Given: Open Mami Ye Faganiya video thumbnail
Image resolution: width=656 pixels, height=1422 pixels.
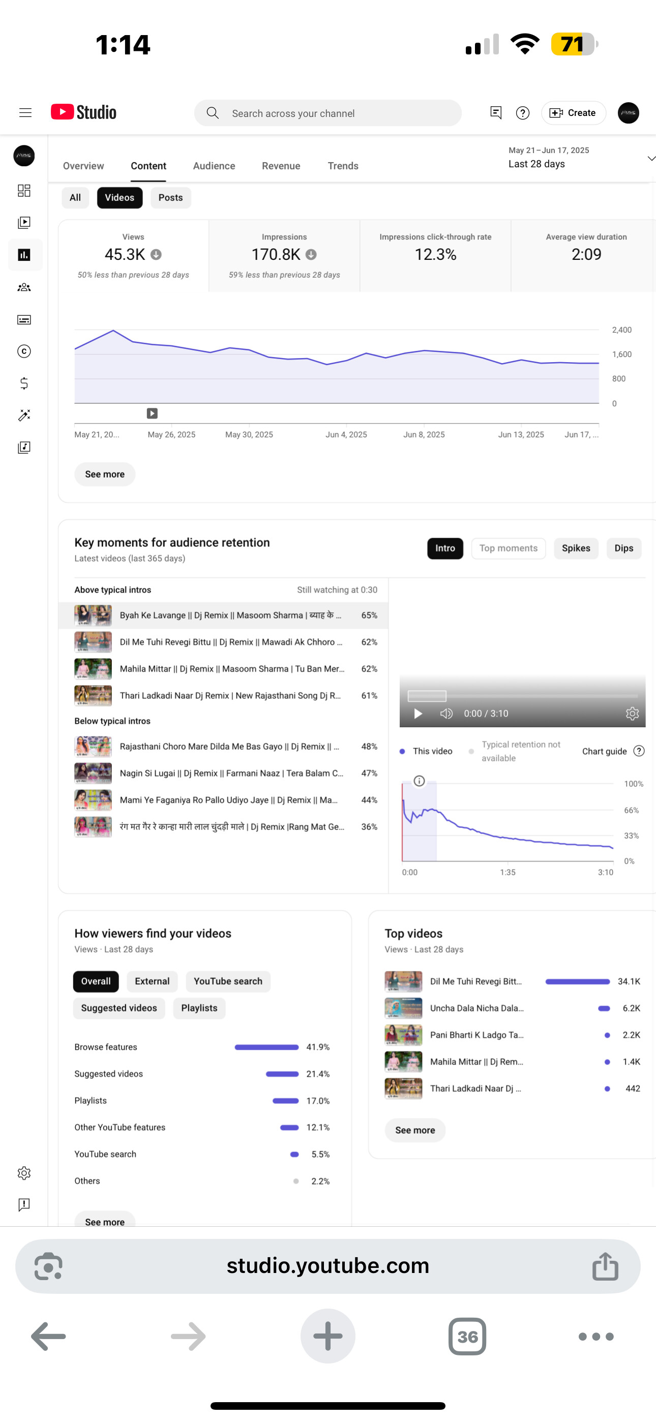Looking at the screenshot, I should pos(93,800).
